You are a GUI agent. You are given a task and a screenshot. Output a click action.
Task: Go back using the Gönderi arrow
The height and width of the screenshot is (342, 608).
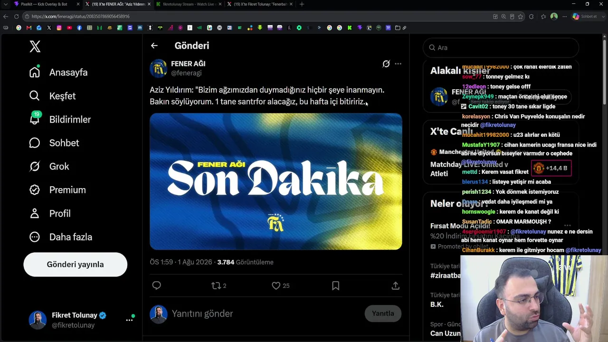click(x=154, y=46)
